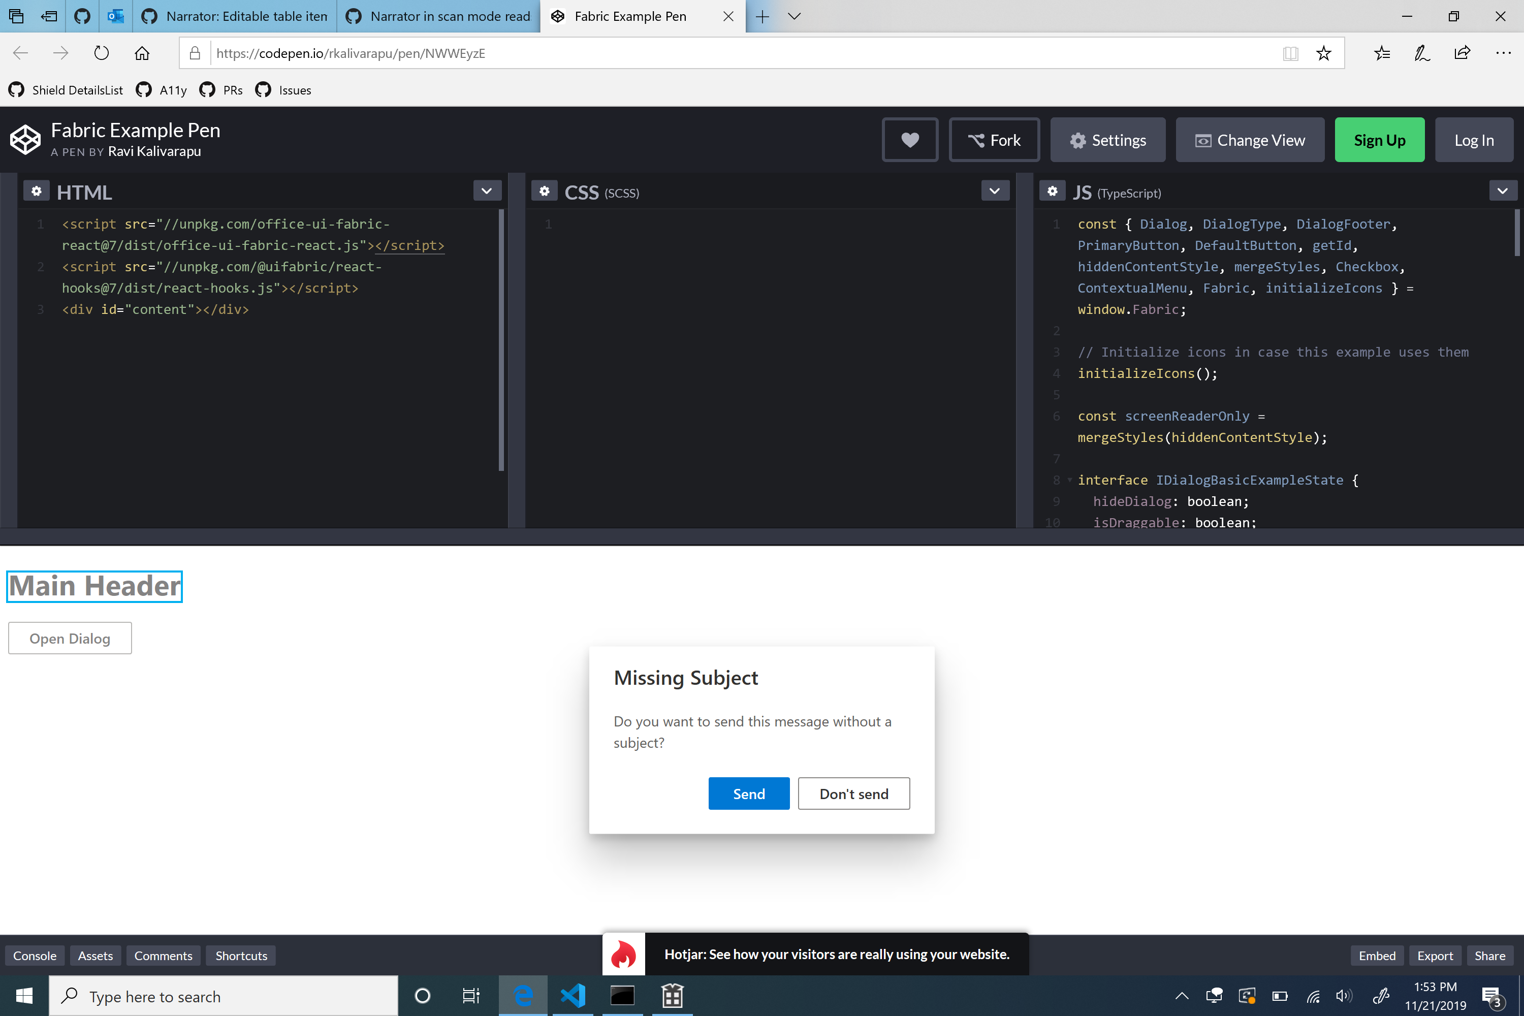
Task: Click the Sign Up button
Action: [x=1380, y=140]
